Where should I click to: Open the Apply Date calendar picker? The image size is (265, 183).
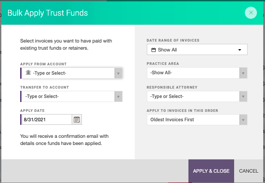tap(77, 119)
